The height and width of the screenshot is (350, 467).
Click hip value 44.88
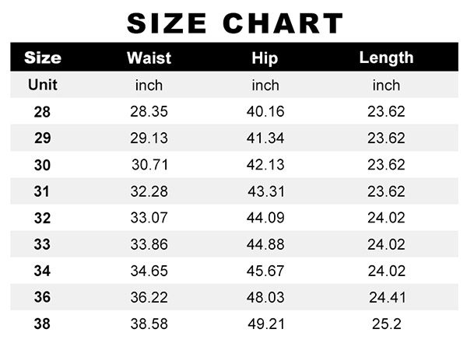[265, 244]
